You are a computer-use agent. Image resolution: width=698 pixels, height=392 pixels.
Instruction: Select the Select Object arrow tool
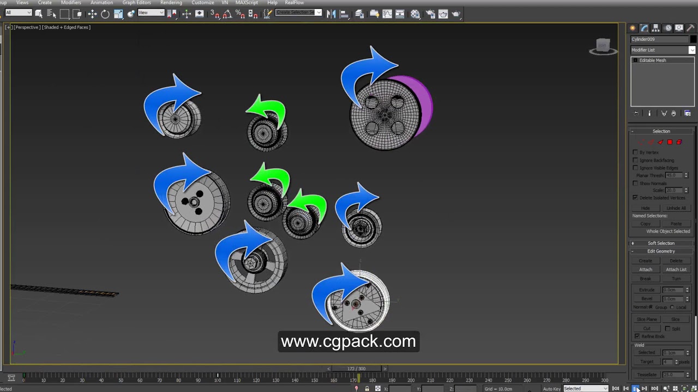coord(39,13)
